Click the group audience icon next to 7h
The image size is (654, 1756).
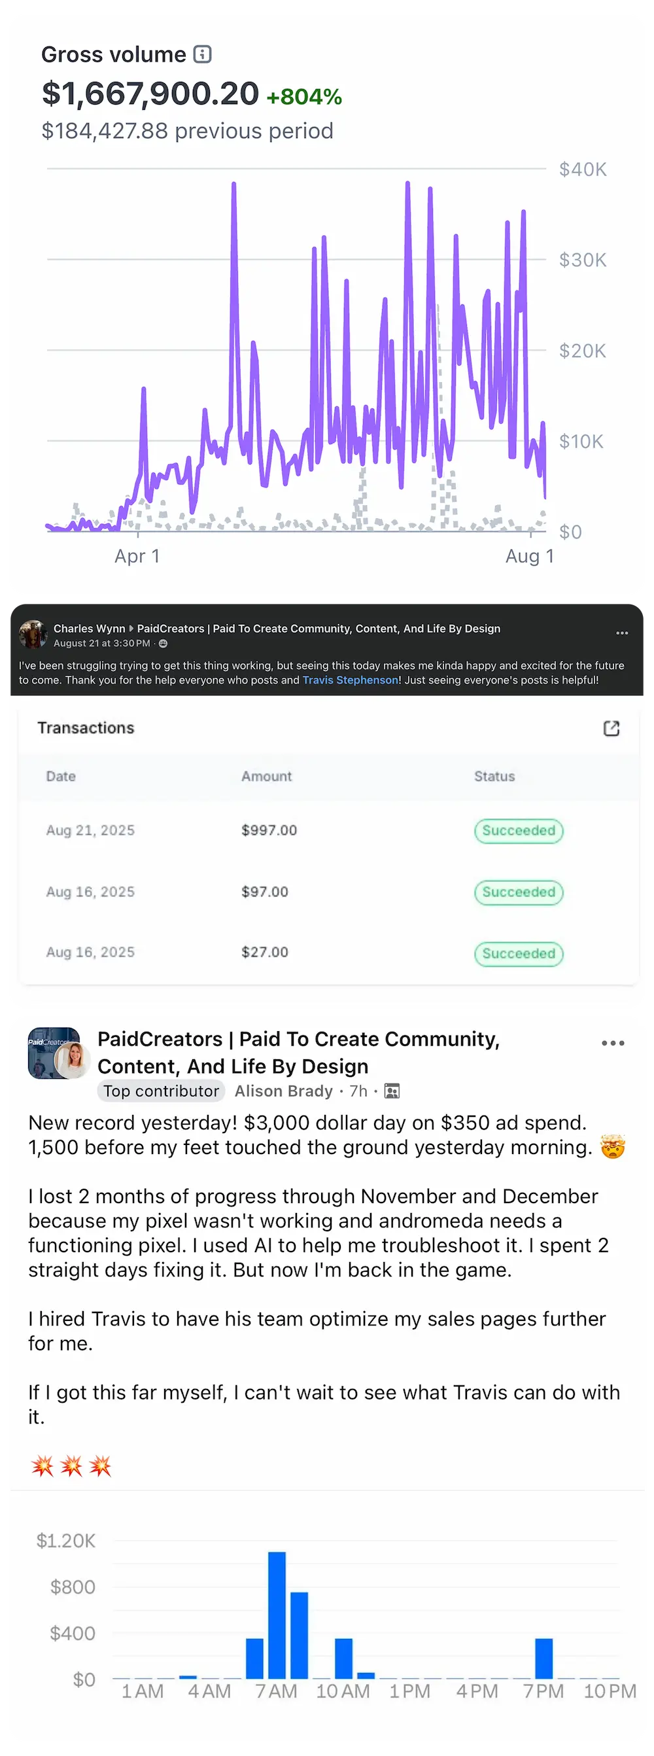tap(392, 1091)
